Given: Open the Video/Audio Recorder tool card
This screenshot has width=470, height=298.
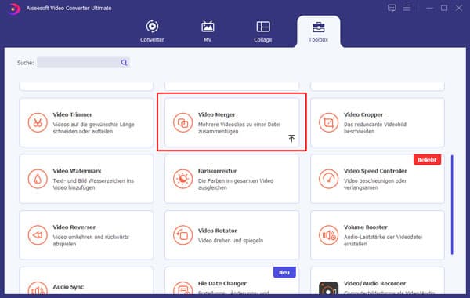Looking at the screenshot, I should pos(378,281).
